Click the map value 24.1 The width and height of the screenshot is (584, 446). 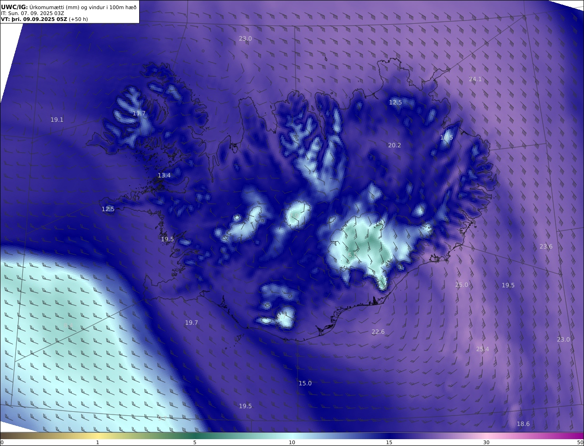(x=475, y=79)
